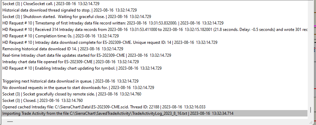Click the 'Received 314 Intraday data records' line

point(155,30)
